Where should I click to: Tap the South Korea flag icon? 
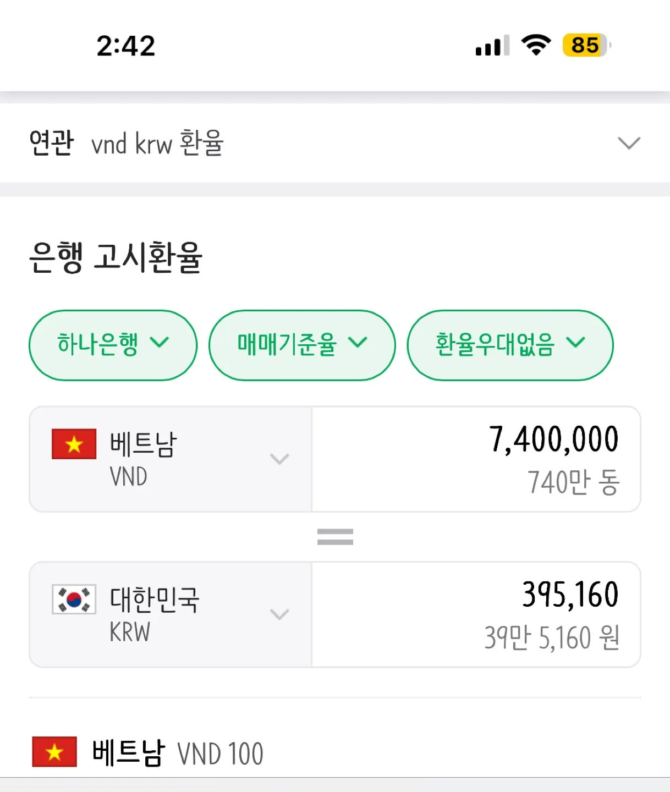[x=74, y=599]
